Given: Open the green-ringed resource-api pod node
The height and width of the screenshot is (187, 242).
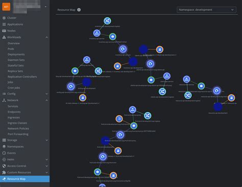Looking at the screenshot, I should coord(201,86).
